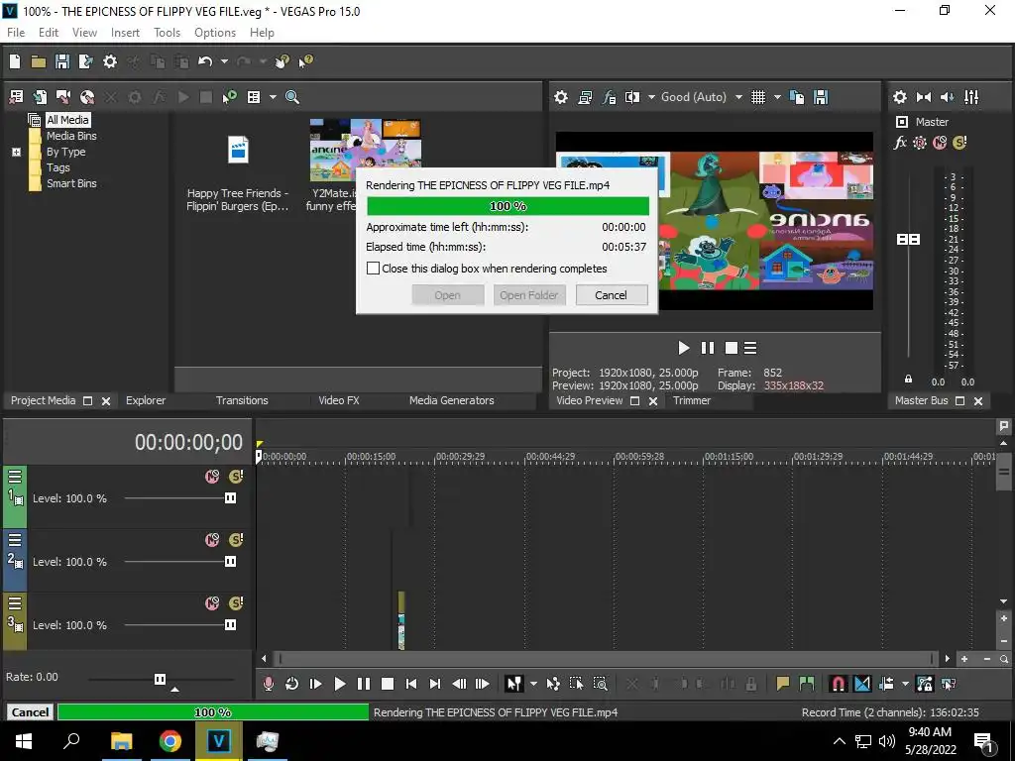Mute video track 1
Screen dimensions: 1015x761
pos(212,477)
